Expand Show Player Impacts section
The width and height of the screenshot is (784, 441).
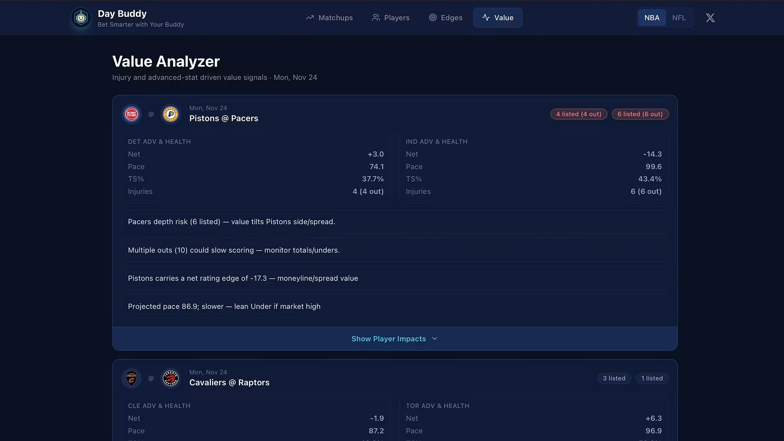pyautogui.click(x=388, y=339)
